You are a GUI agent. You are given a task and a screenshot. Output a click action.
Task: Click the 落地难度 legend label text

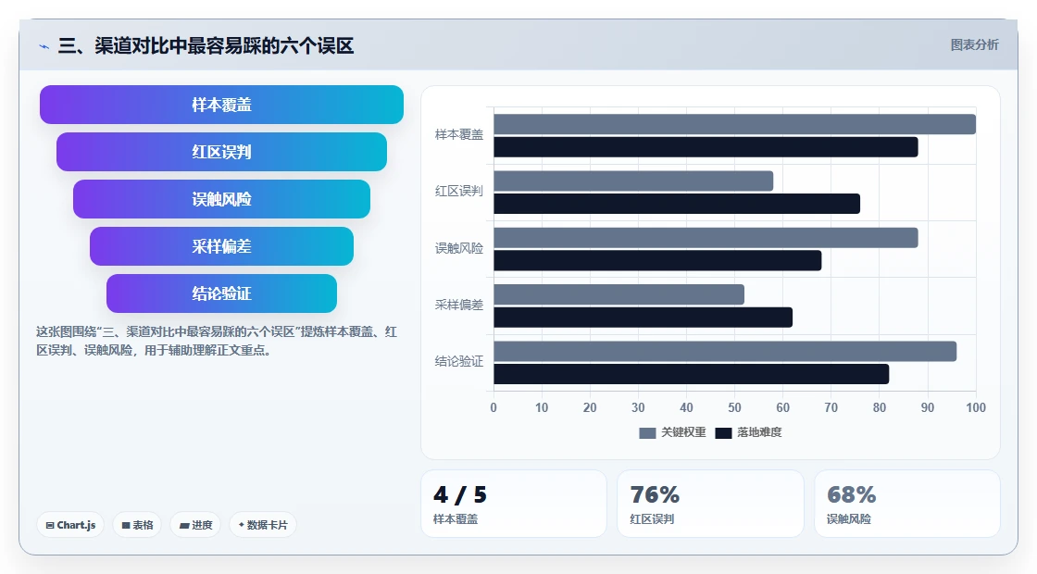click(x=759, y=432)
